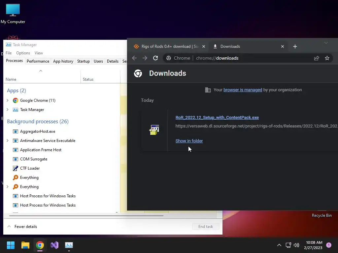
Task: Click sort arrow above Name column
Action: pyautogui.click(x=41, y=71)
